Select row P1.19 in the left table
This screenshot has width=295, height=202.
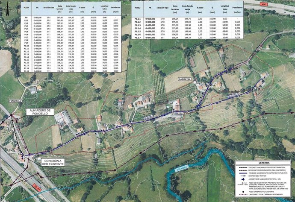[64, 71]
